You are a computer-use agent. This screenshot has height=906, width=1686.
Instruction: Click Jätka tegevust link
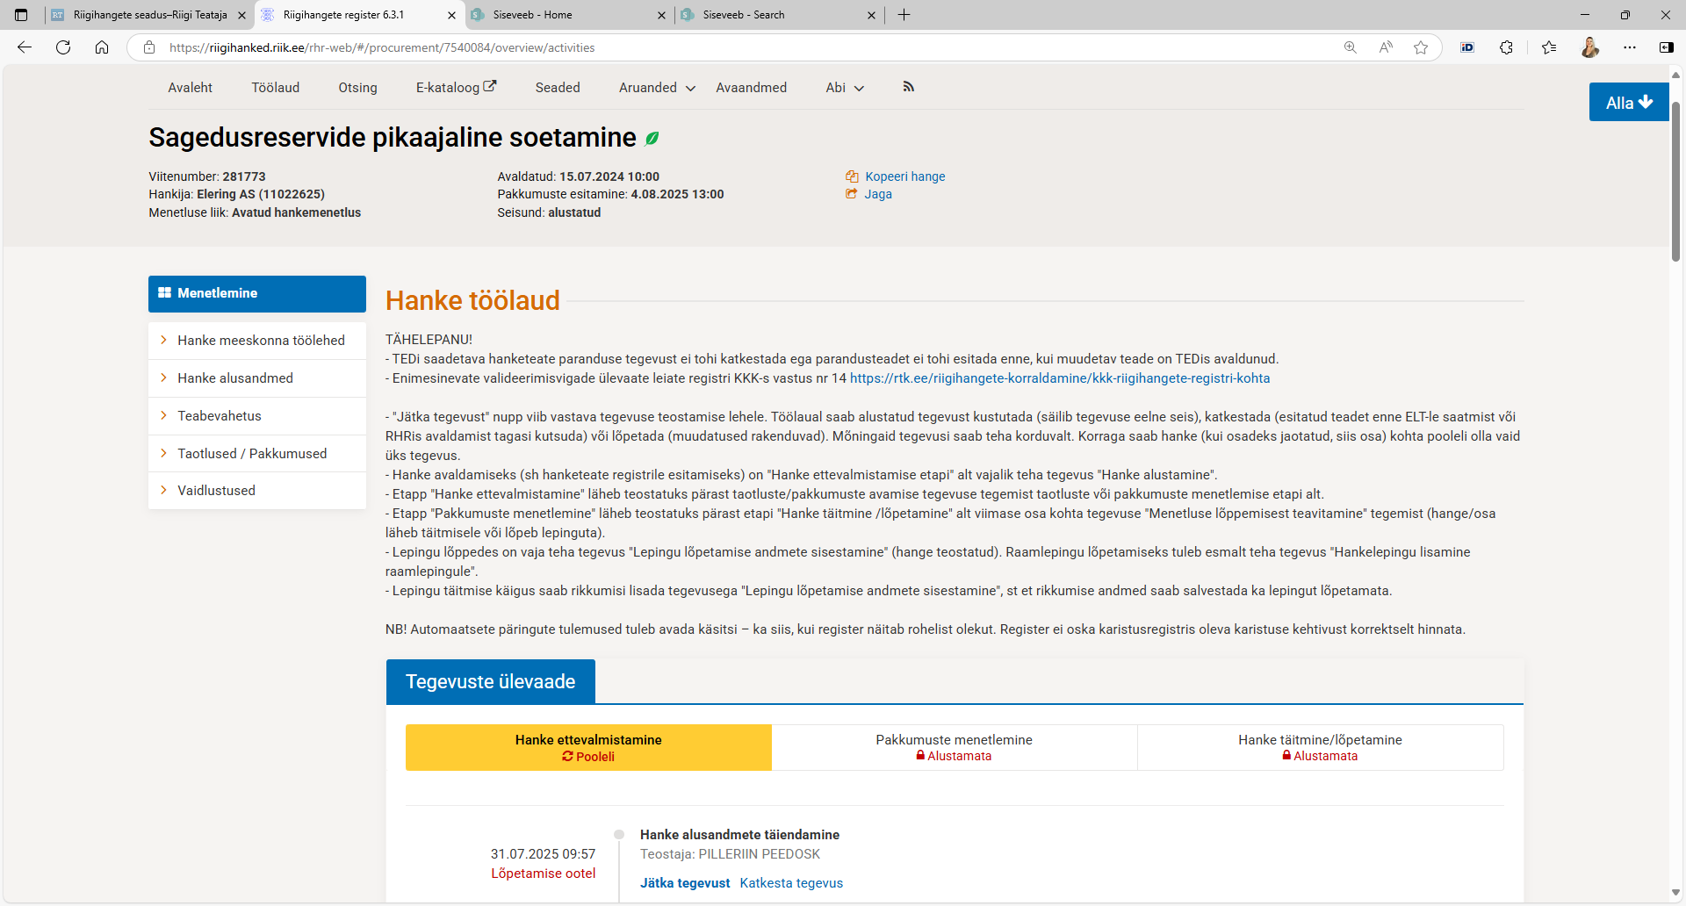pyautogui.click(x=685, y=883)
